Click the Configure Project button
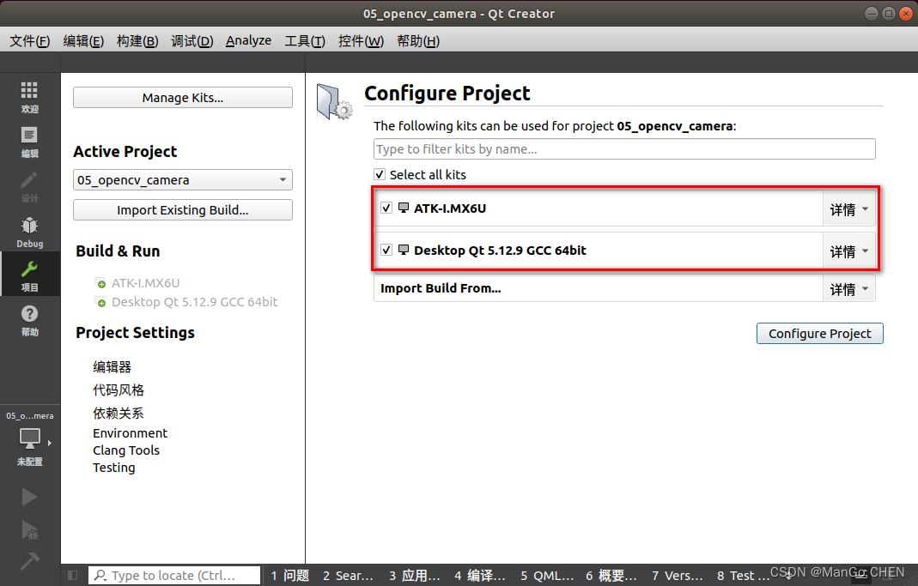Viewport: 918px width, 586px height. [819, 334]
